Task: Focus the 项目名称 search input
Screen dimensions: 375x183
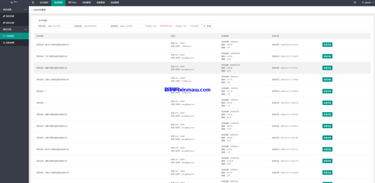Action: [59, 26]
